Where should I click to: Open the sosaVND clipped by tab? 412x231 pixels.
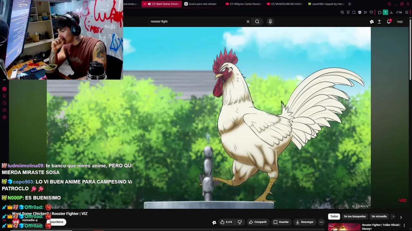point(326,4)
